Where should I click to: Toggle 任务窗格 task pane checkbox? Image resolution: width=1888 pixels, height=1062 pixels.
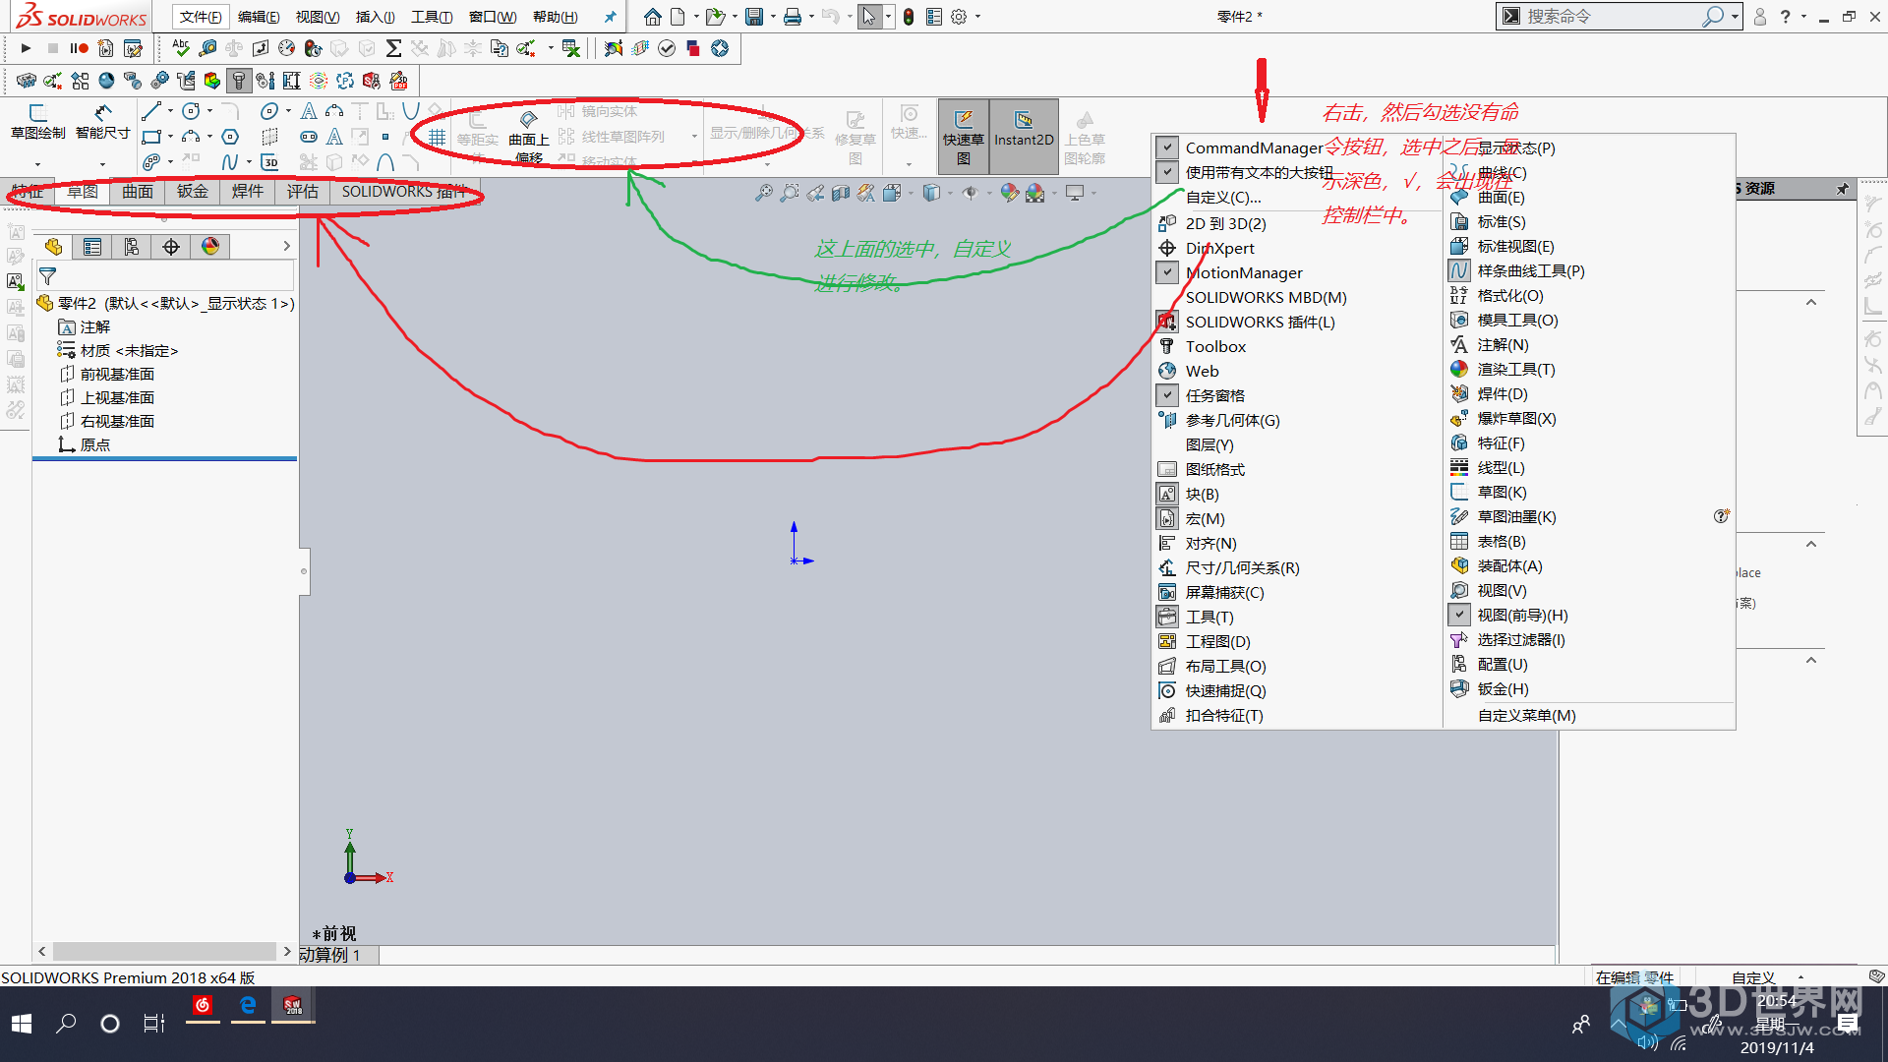pyautogui.click(x=1167, y=395)
